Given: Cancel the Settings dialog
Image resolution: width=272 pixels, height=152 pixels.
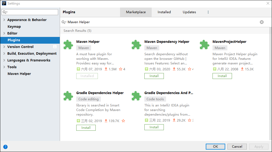Looking at the screenshot, I should (x=237, y=146).
